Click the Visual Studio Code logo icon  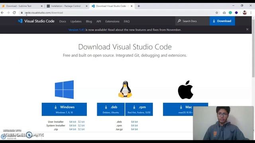pos(20,21)
